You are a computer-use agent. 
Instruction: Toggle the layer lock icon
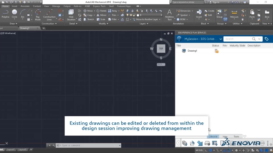134,15
